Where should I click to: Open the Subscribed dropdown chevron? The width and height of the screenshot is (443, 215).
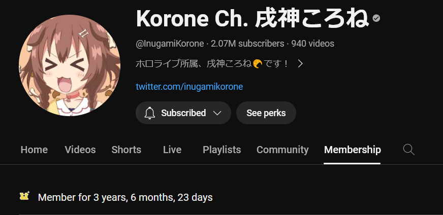tap(217, 113)
